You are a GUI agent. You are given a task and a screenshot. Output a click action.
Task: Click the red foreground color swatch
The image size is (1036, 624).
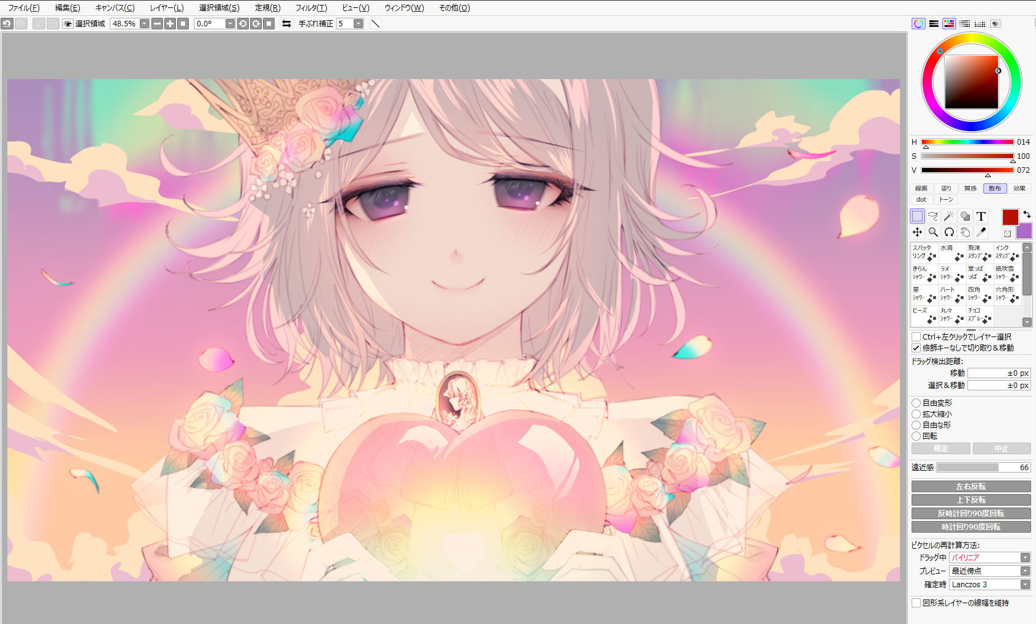(x=1010, y=217)
